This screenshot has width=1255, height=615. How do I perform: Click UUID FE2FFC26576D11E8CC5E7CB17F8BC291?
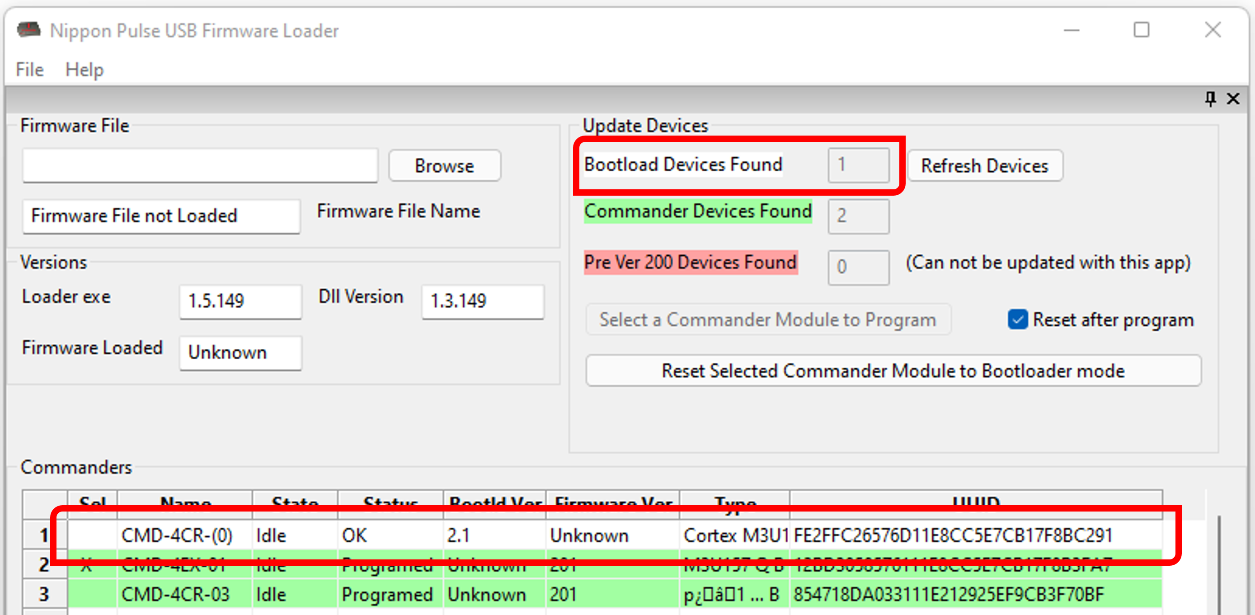pos(976,535)
